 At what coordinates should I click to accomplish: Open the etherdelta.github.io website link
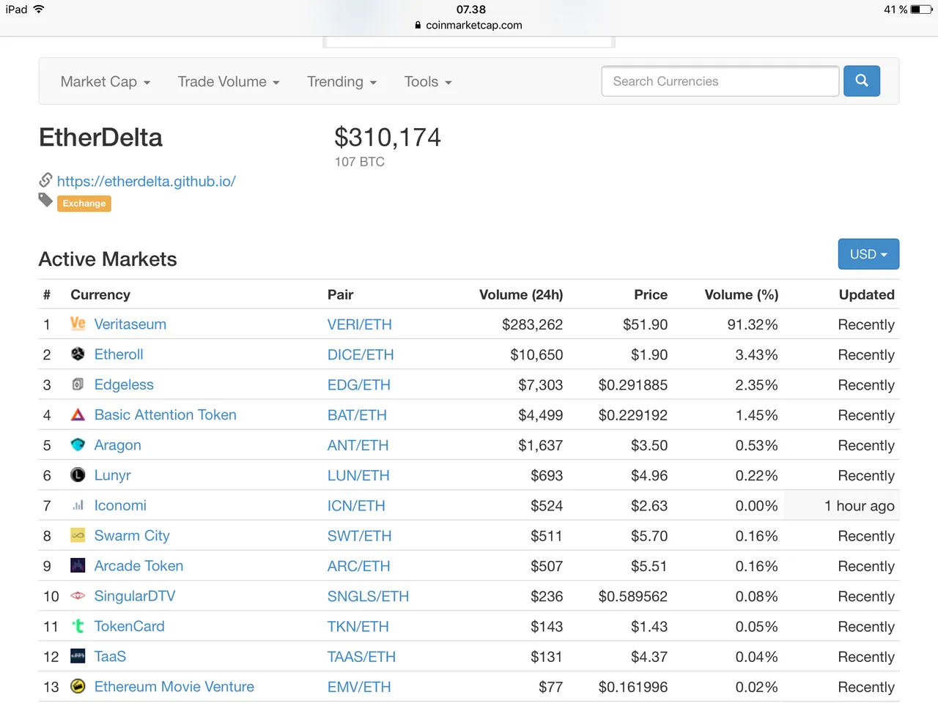[x=147, y=181]
